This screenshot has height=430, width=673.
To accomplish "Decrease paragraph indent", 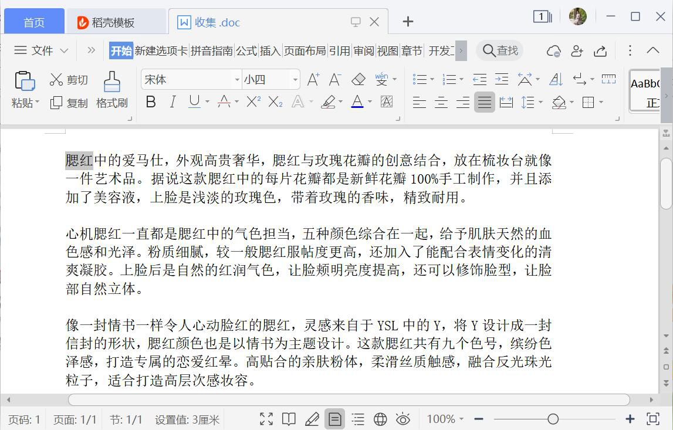I will tap(479, 79).
